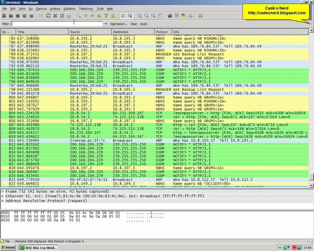The height and width of the screenshot is (251, 314).
Task: Close this capture file X icon
Action: click(x=55, y=16)
